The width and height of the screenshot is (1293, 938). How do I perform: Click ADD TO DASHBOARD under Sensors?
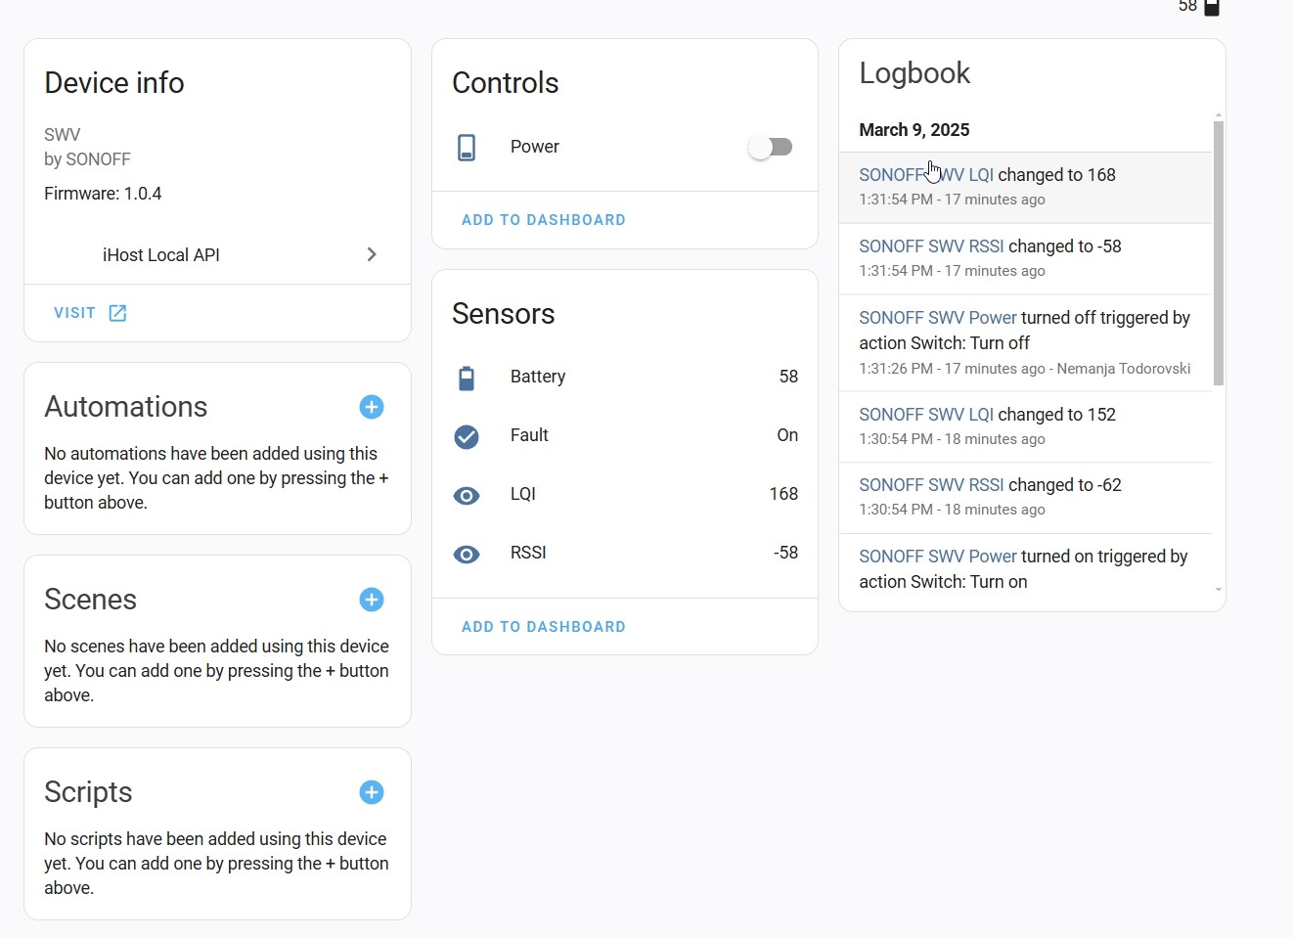544,626
